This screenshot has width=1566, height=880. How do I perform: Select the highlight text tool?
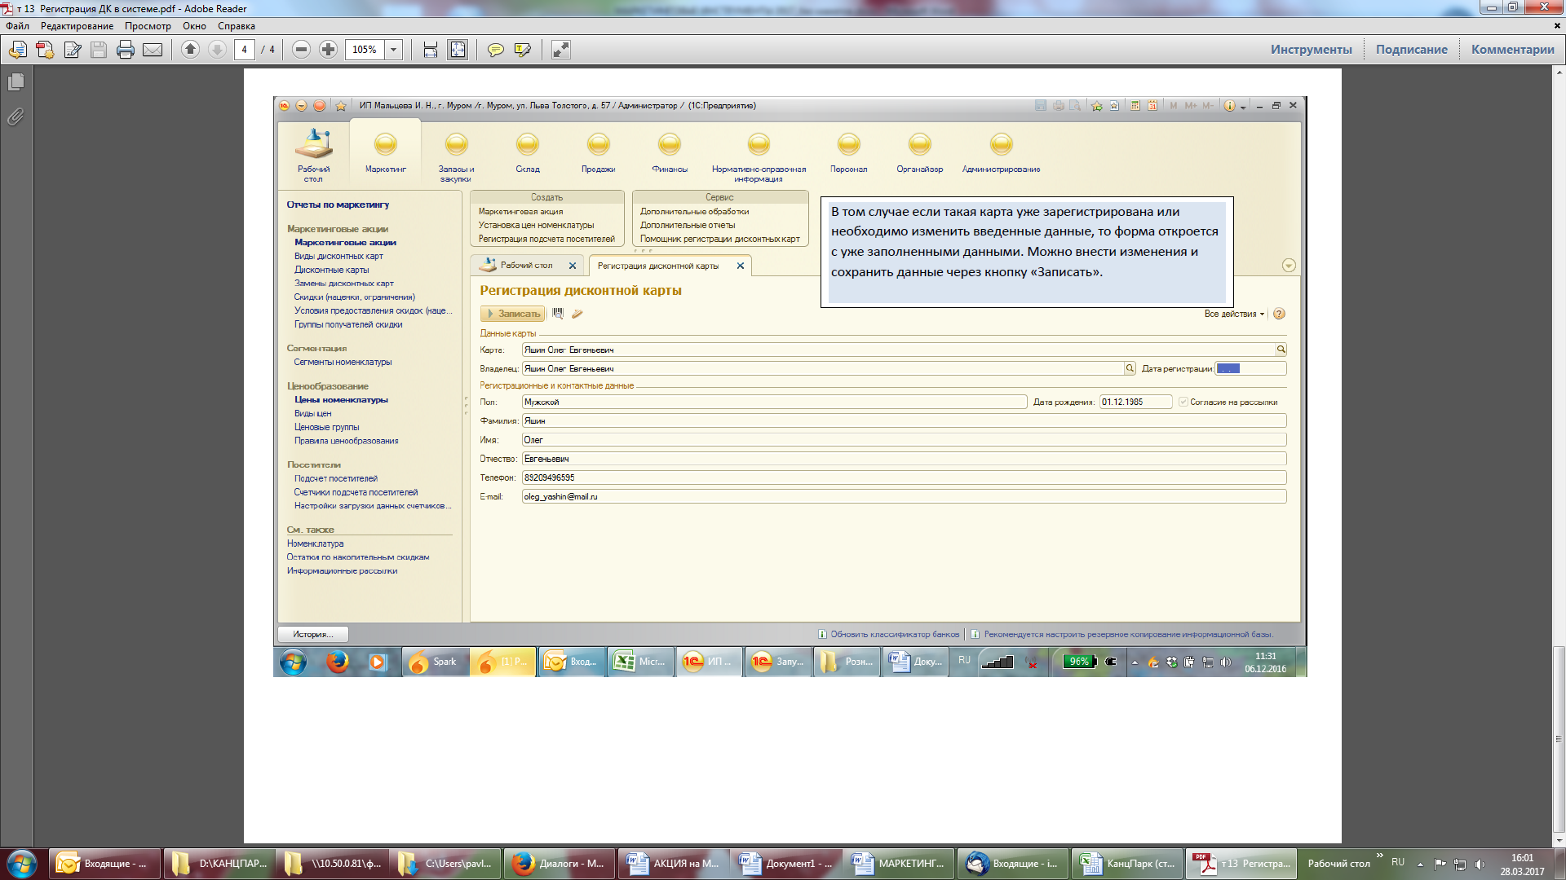point(523,50)
